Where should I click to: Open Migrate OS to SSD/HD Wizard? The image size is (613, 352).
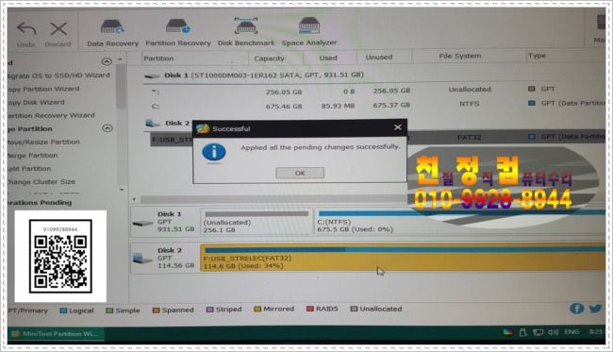tap(58, 75)
